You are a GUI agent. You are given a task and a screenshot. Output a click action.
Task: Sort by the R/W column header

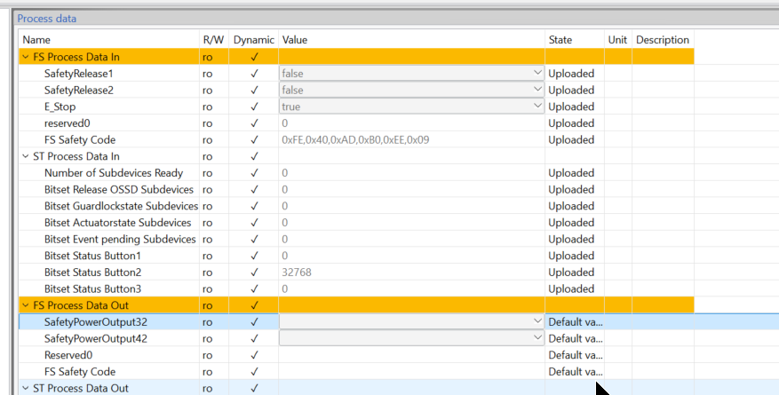pos(214,40)
